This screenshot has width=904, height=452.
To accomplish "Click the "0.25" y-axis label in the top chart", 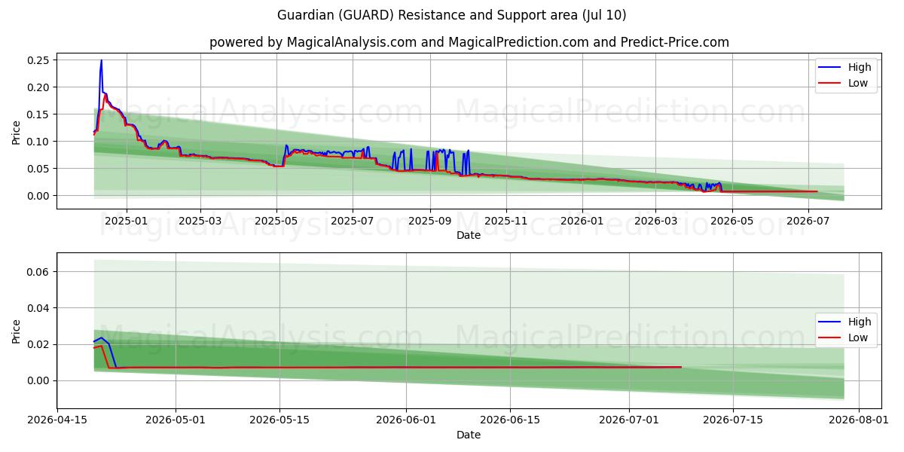I will click(38, 60).
